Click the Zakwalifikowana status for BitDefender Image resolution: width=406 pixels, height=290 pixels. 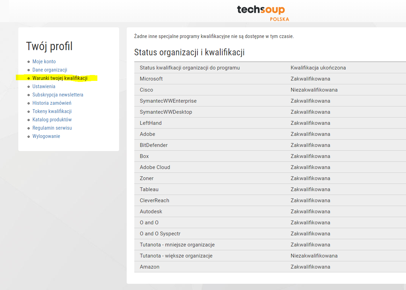point(310,145)
